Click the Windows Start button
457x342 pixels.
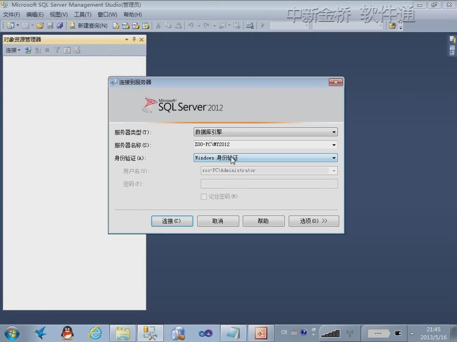[12, 333]
